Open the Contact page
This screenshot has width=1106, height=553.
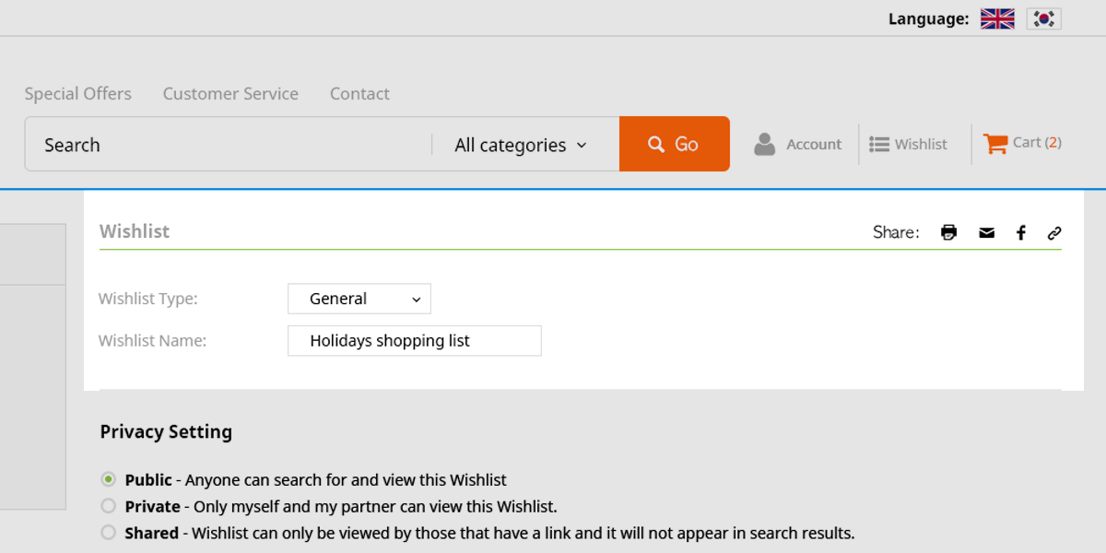(x=359, y=94)
